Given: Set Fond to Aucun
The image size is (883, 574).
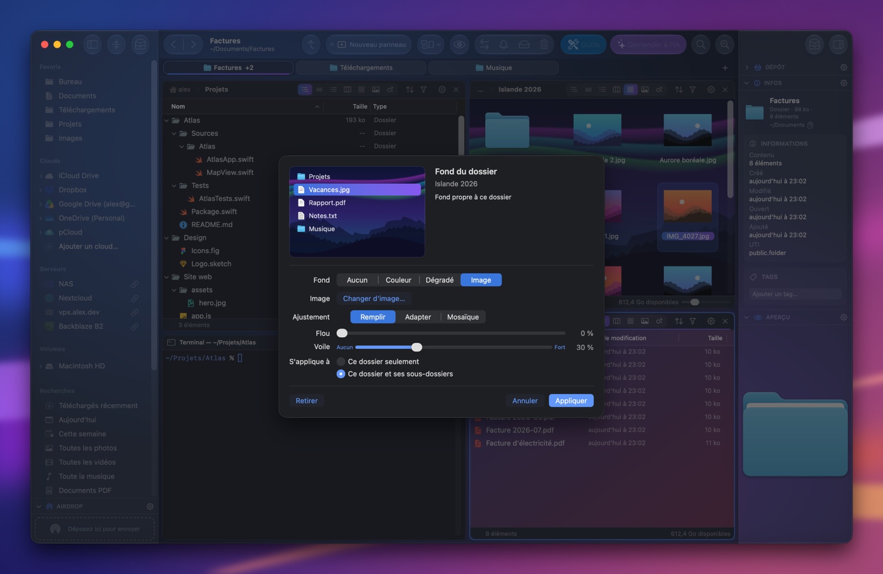Looking at the screenshot, I should [x=357, y=280].
